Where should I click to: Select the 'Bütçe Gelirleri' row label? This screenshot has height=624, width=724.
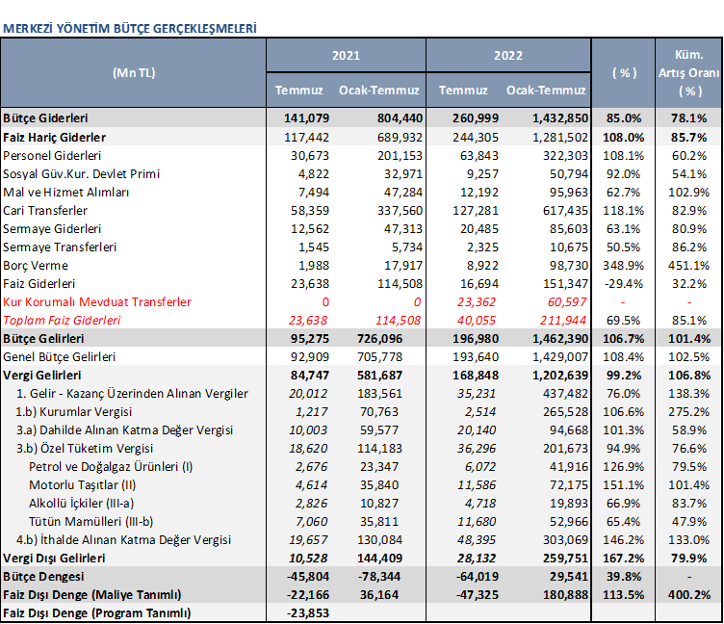(x=43, y=339)
